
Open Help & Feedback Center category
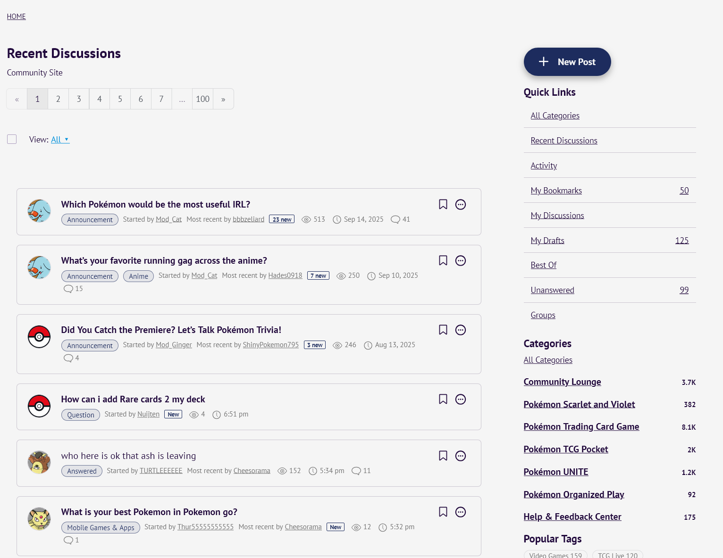(x=572, y=517)
